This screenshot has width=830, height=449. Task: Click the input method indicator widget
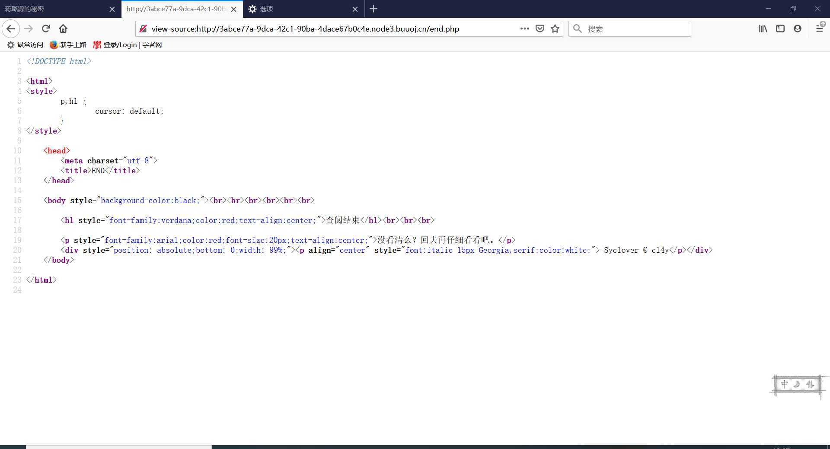[x=798, y=385]
